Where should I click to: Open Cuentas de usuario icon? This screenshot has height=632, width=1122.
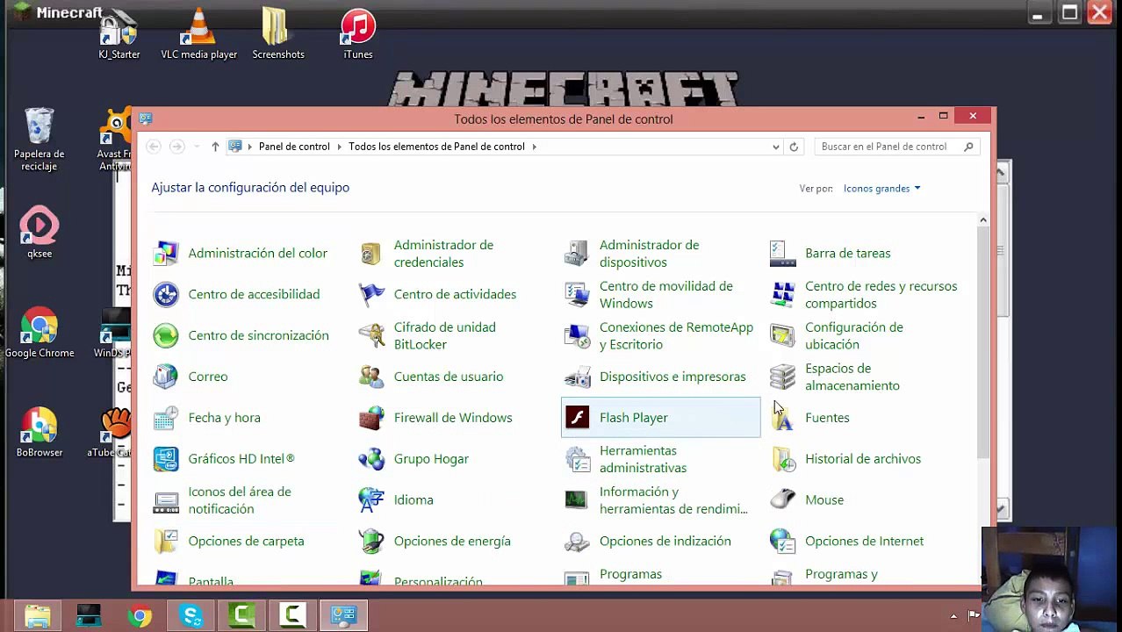point(370,377)
